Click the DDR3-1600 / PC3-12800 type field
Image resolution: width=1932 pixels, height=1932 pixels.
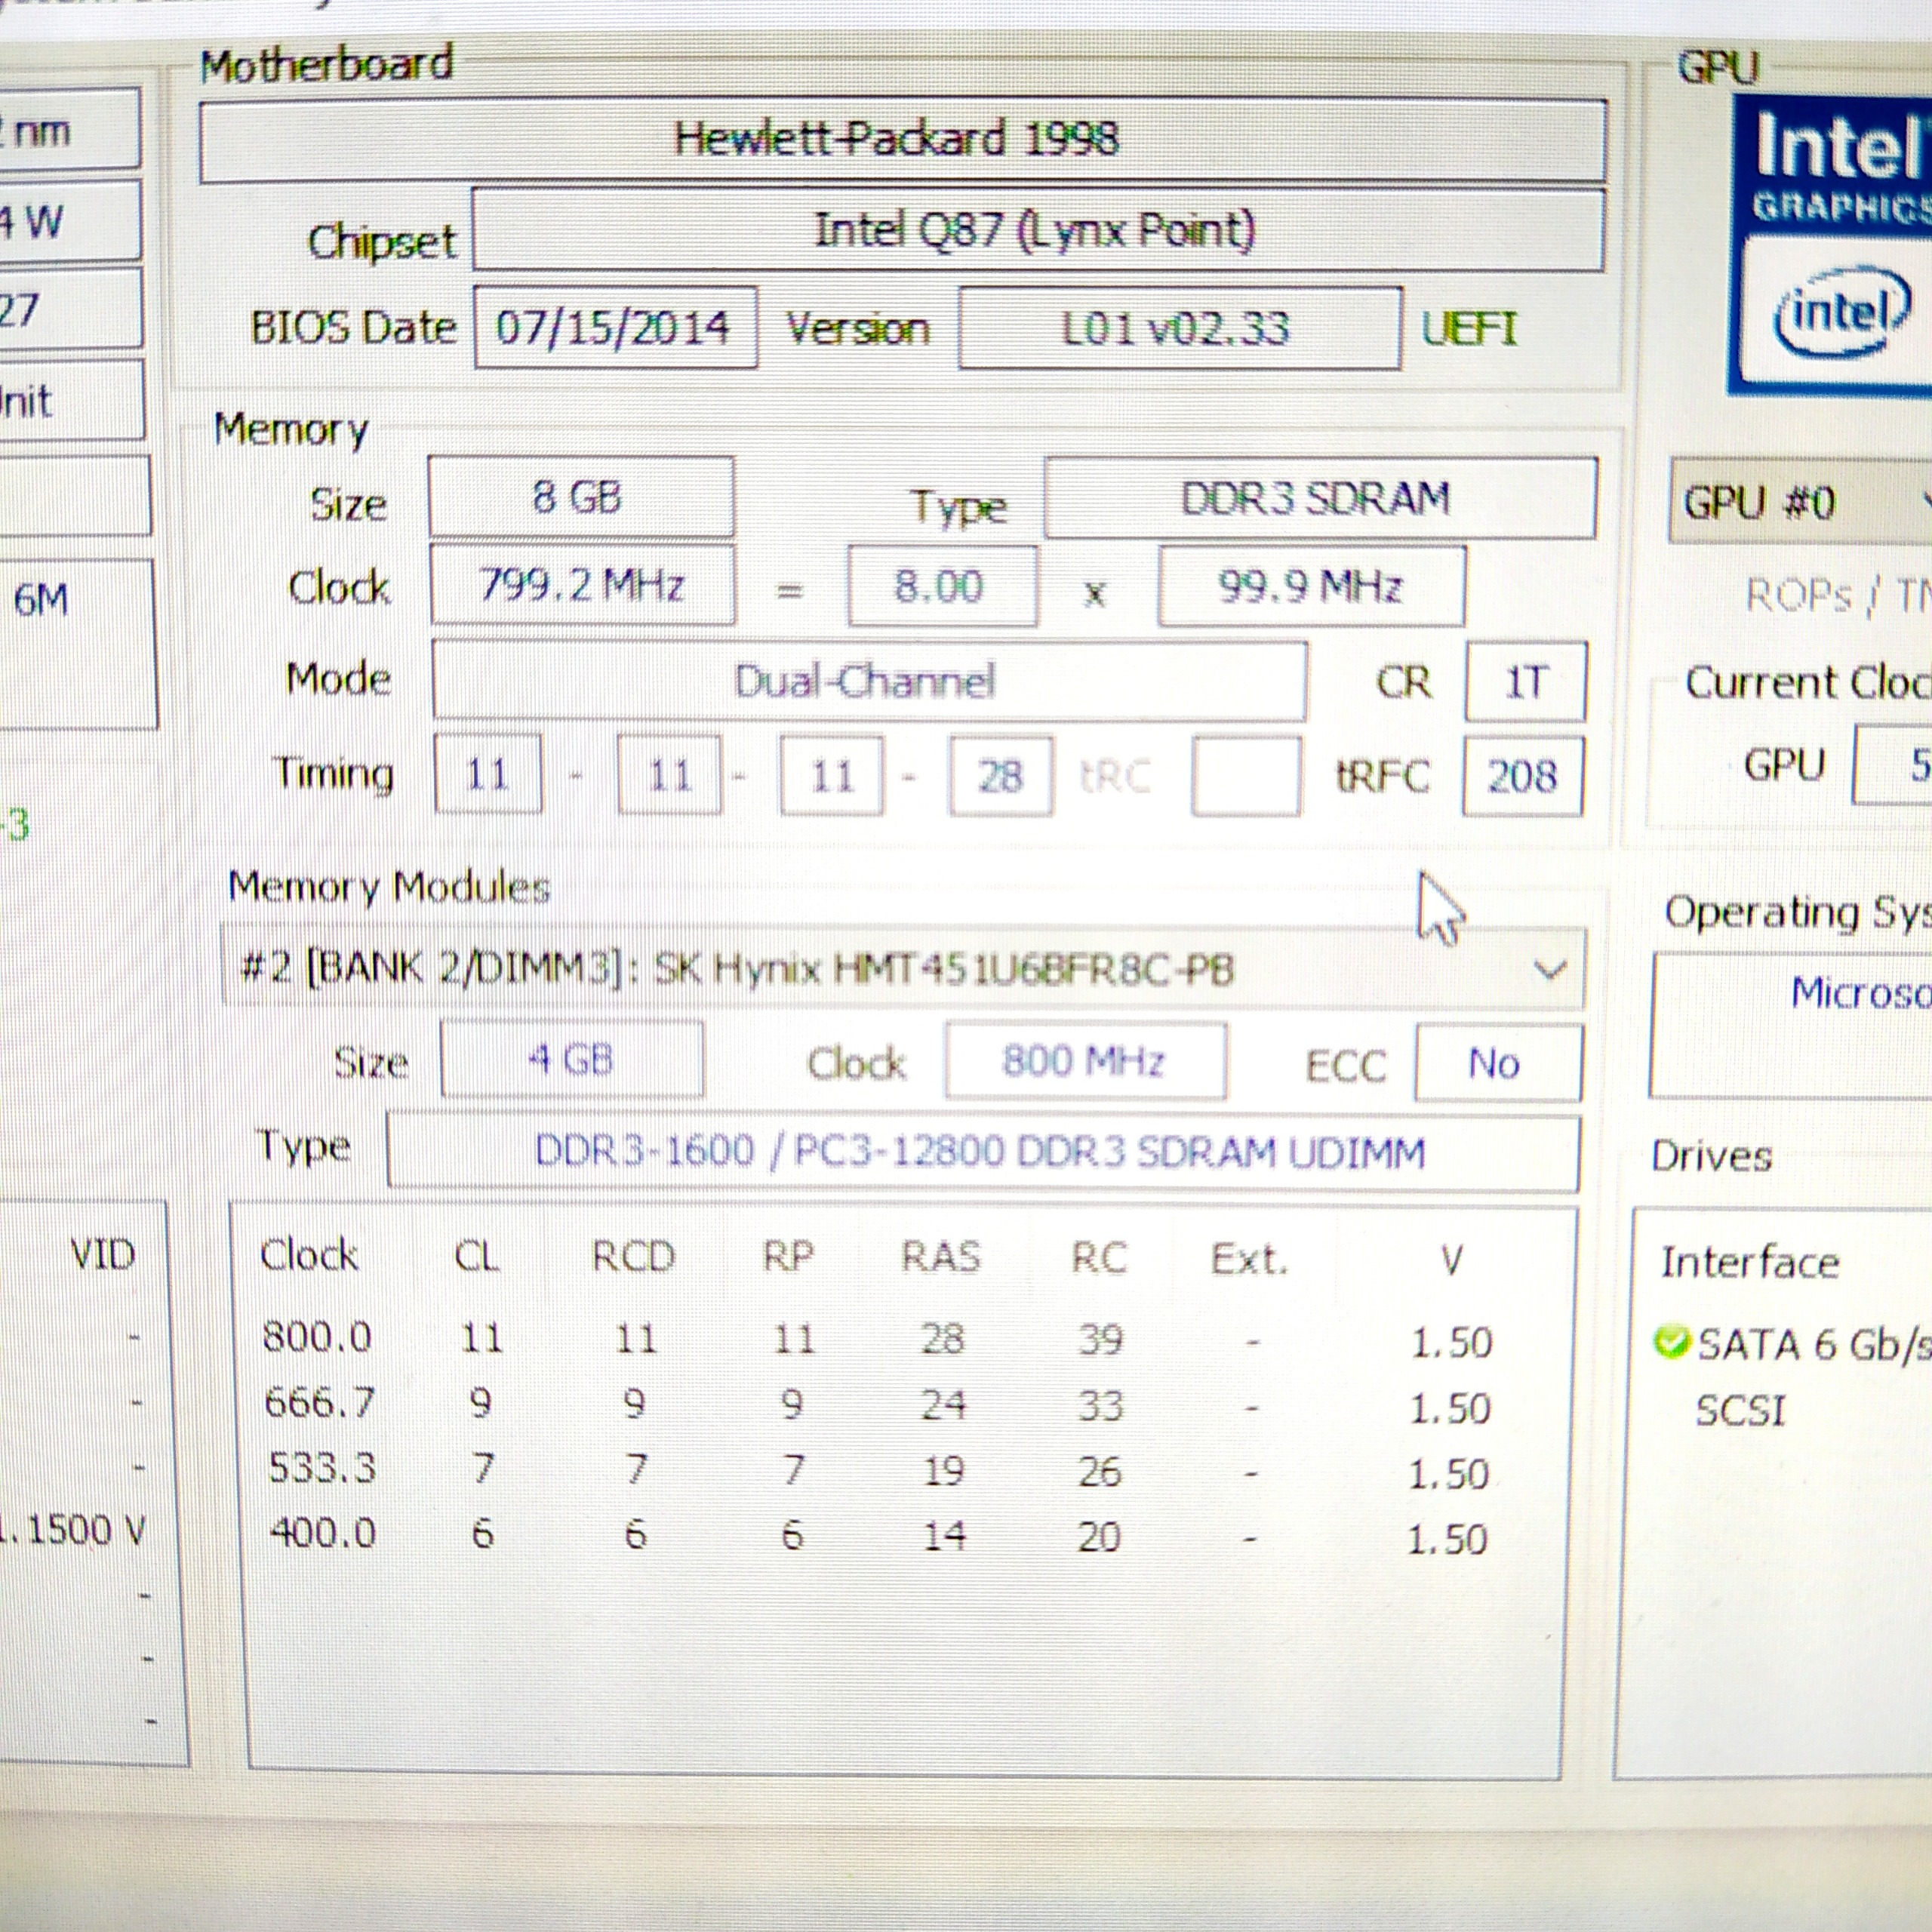(983, 1152)
